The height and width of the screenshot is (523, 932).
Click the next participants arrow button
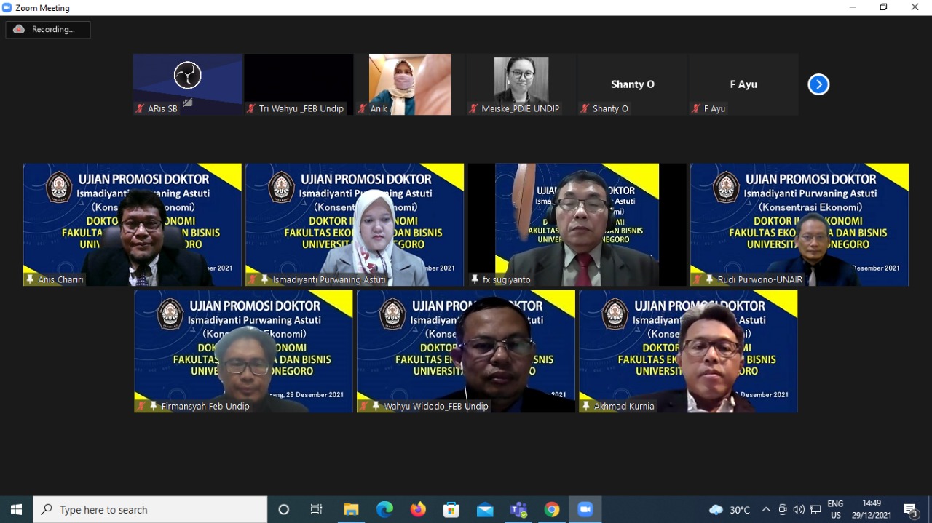[818, 84]
